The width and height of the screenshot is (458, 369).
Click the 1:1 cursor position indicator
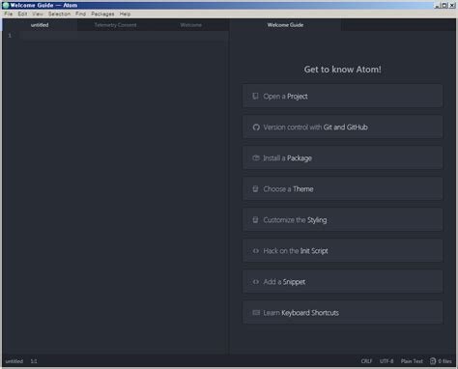[34, 361]
